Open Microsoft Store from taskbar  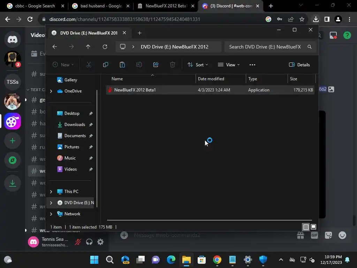point(202,260)
